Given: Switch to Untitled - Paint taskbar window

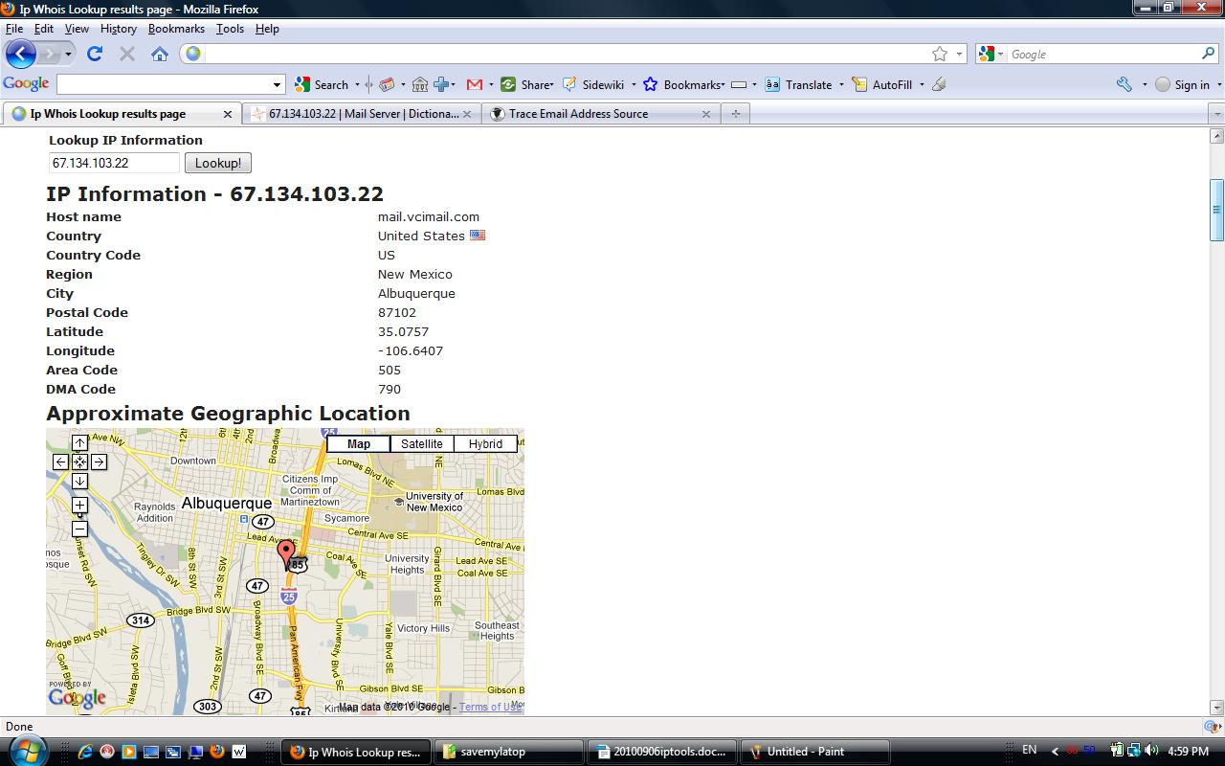Looking at the screenshot, I should [816, 752].
